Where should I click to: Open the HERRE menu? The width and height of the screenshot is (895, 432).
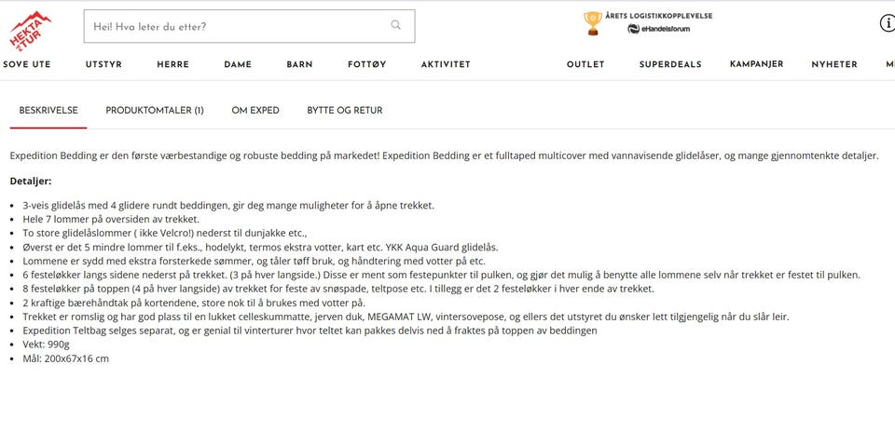[173, 65]
